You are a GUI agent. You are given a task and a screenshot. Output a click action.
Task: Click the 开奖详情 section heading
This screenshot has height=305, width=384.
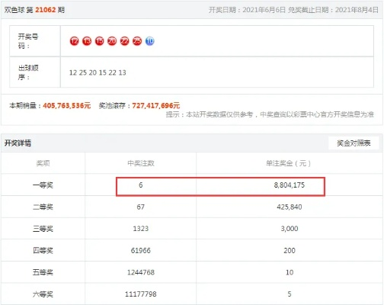[18, 143]
